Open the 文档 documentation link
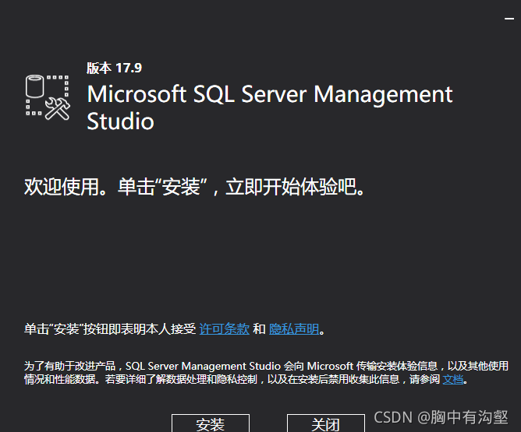This screenshot has height=432, width=521. coord(453,379)
